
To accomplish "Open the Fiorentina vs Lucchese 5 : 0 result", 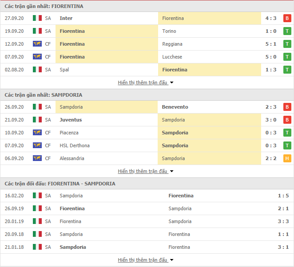I will click(x=271, y=57).
